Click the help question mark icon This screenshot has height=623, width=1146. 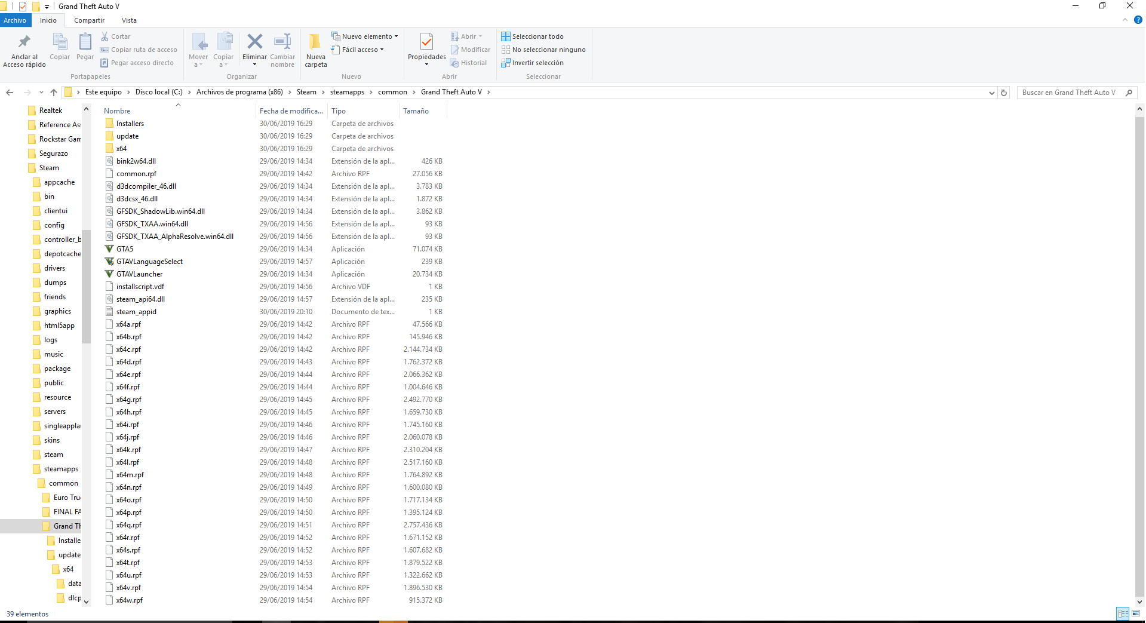click(1138, 20)
